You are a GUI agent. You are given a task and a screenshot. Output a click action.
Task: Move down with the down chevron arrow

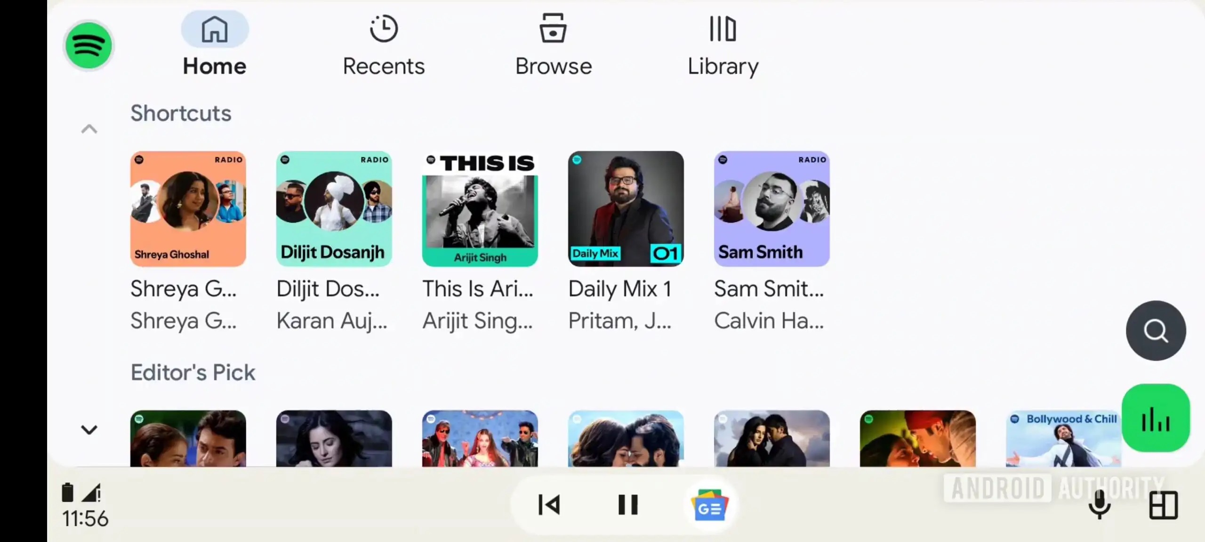89,430
